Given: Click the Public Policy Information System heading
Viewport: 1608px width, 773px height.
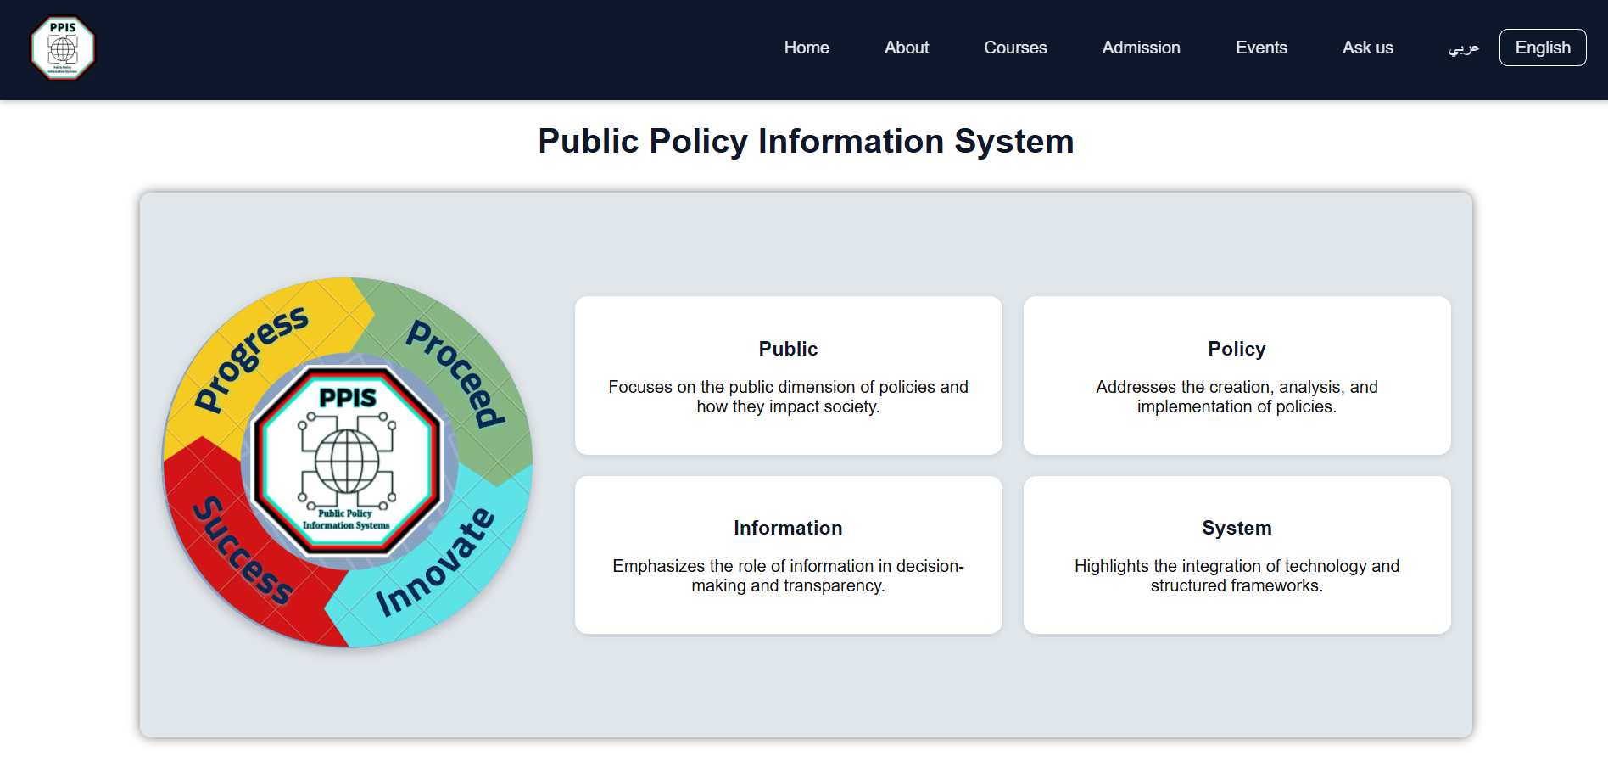Looking at the screenshot, I should coord(806,141).
